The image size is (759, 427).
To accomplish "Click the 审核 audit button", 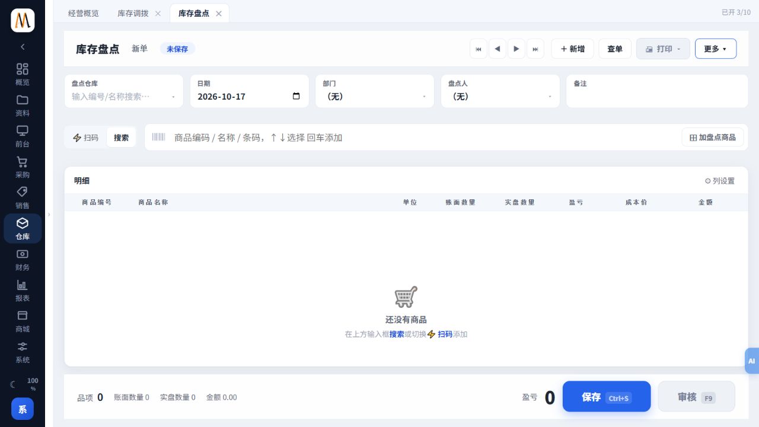I will [697, 396].
